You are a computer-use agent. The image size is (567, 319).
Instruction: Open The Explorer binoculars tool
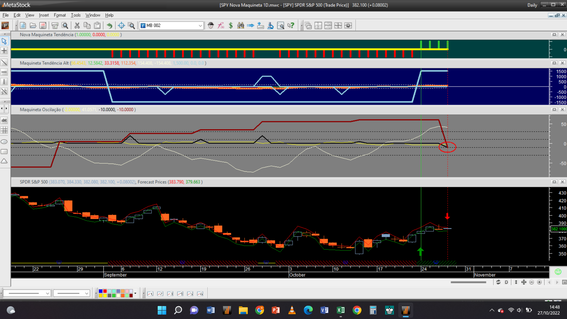241,26
